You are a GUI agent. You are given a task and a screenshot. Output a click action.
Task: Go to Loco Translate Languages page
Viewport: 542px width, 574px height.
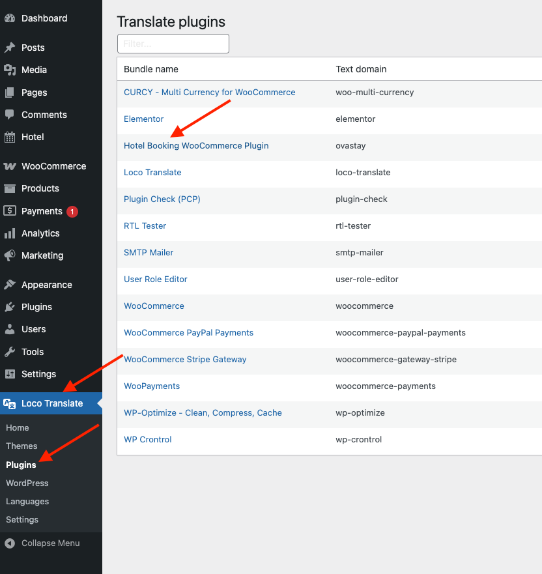pyautogui.click(x=27, y=502)
